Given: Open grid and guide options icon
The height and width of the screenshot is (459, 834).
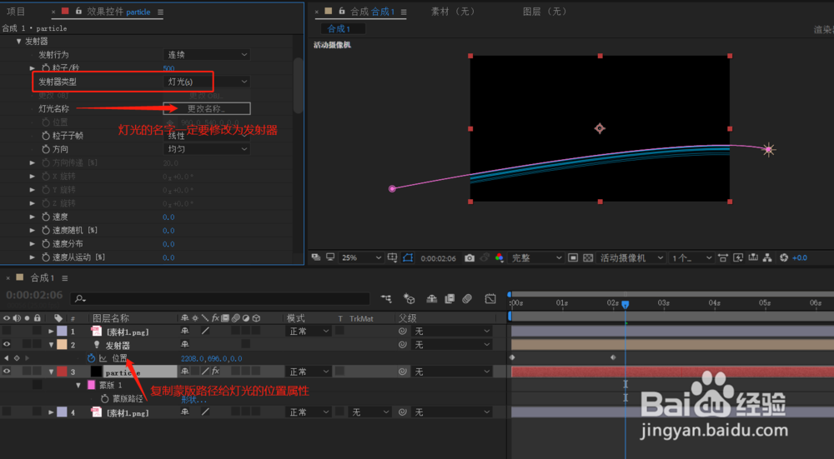Looking at the screenshot, I should (x=392, y=257).
